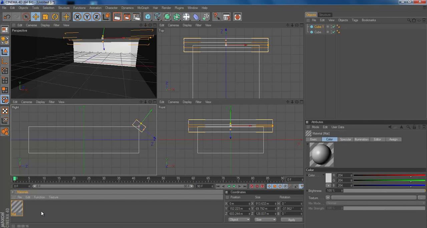Open the HyperNURBS generator icon
The height and width of the screenshot is (228, 427).
click(x=167, y=17)
